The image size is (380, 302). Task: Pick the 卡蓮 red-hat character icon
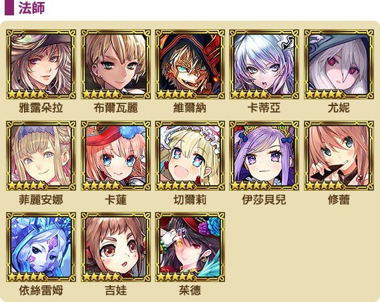pyautogui.click(x=116, y=156)
